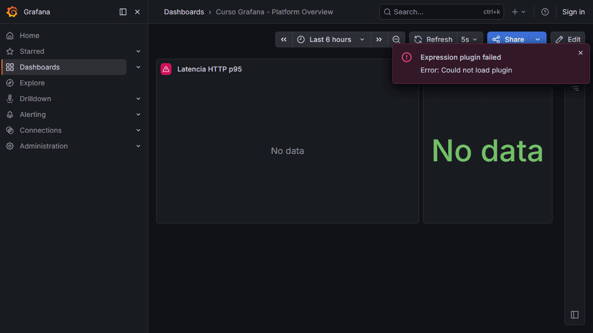Click the panel error warning icon
This screenshot has height=333, width=593.
pyautogui.click(x=166, y=69)
